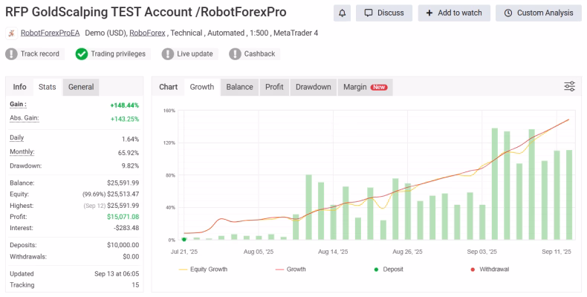Toggle the Deposit legend marker

[389, 270]
